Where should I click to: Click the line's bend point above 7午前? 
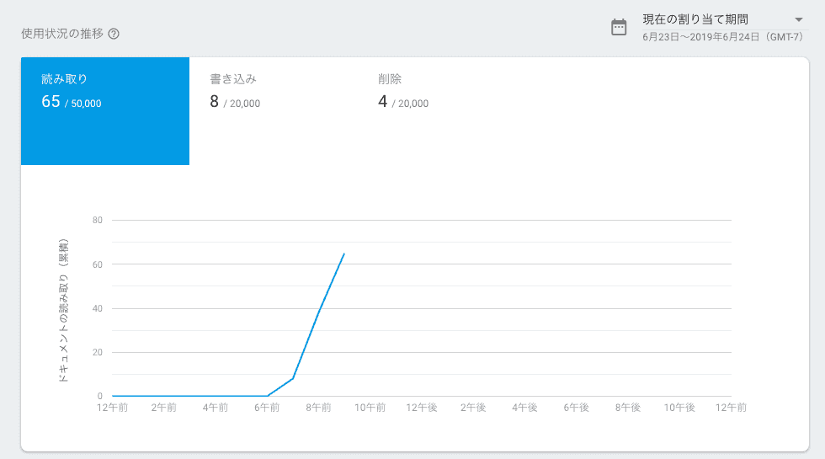click(x=293, y=378)
